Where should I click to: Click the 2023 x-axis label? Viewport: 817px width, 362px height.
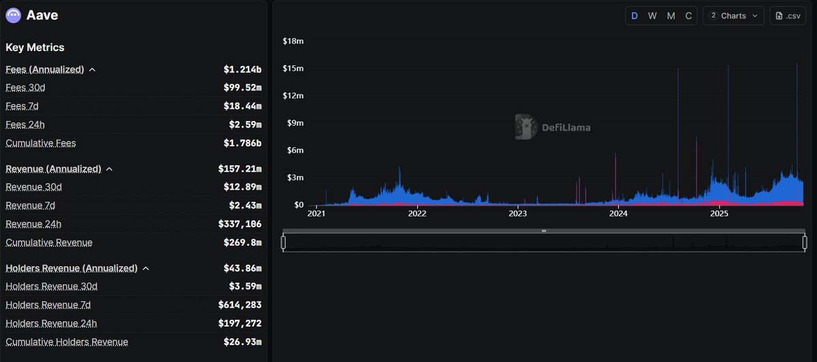pyautogui.click(x=517, y=214)
